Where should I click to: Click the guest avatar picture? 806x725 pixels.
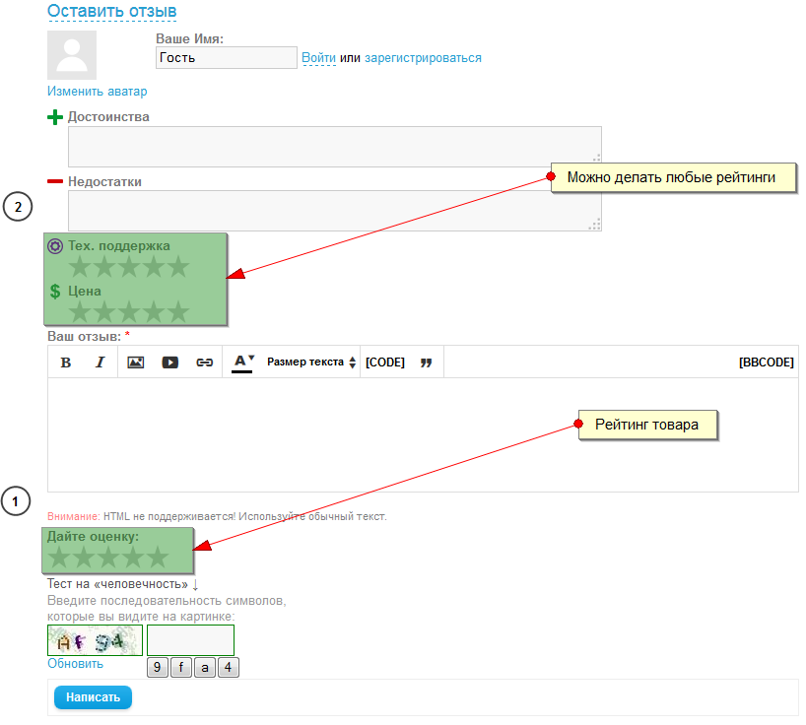pyautogui.click(x=72, y=55)
